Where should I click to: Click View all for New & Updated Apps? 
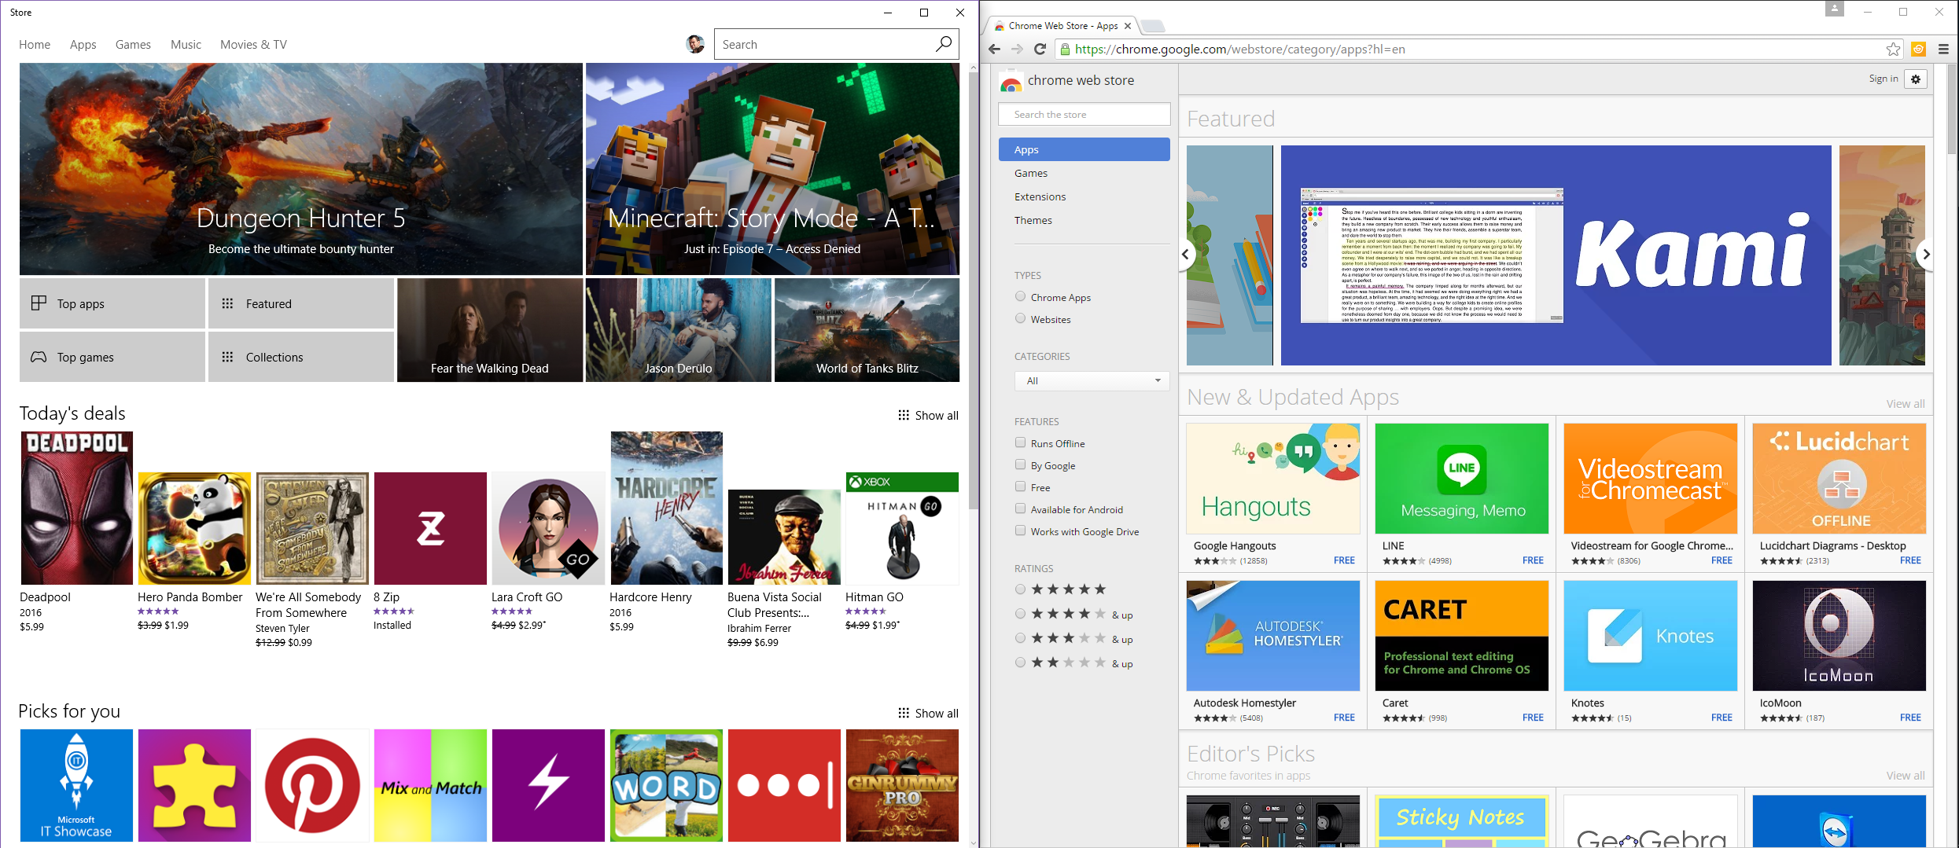[x=1905, y=403]
